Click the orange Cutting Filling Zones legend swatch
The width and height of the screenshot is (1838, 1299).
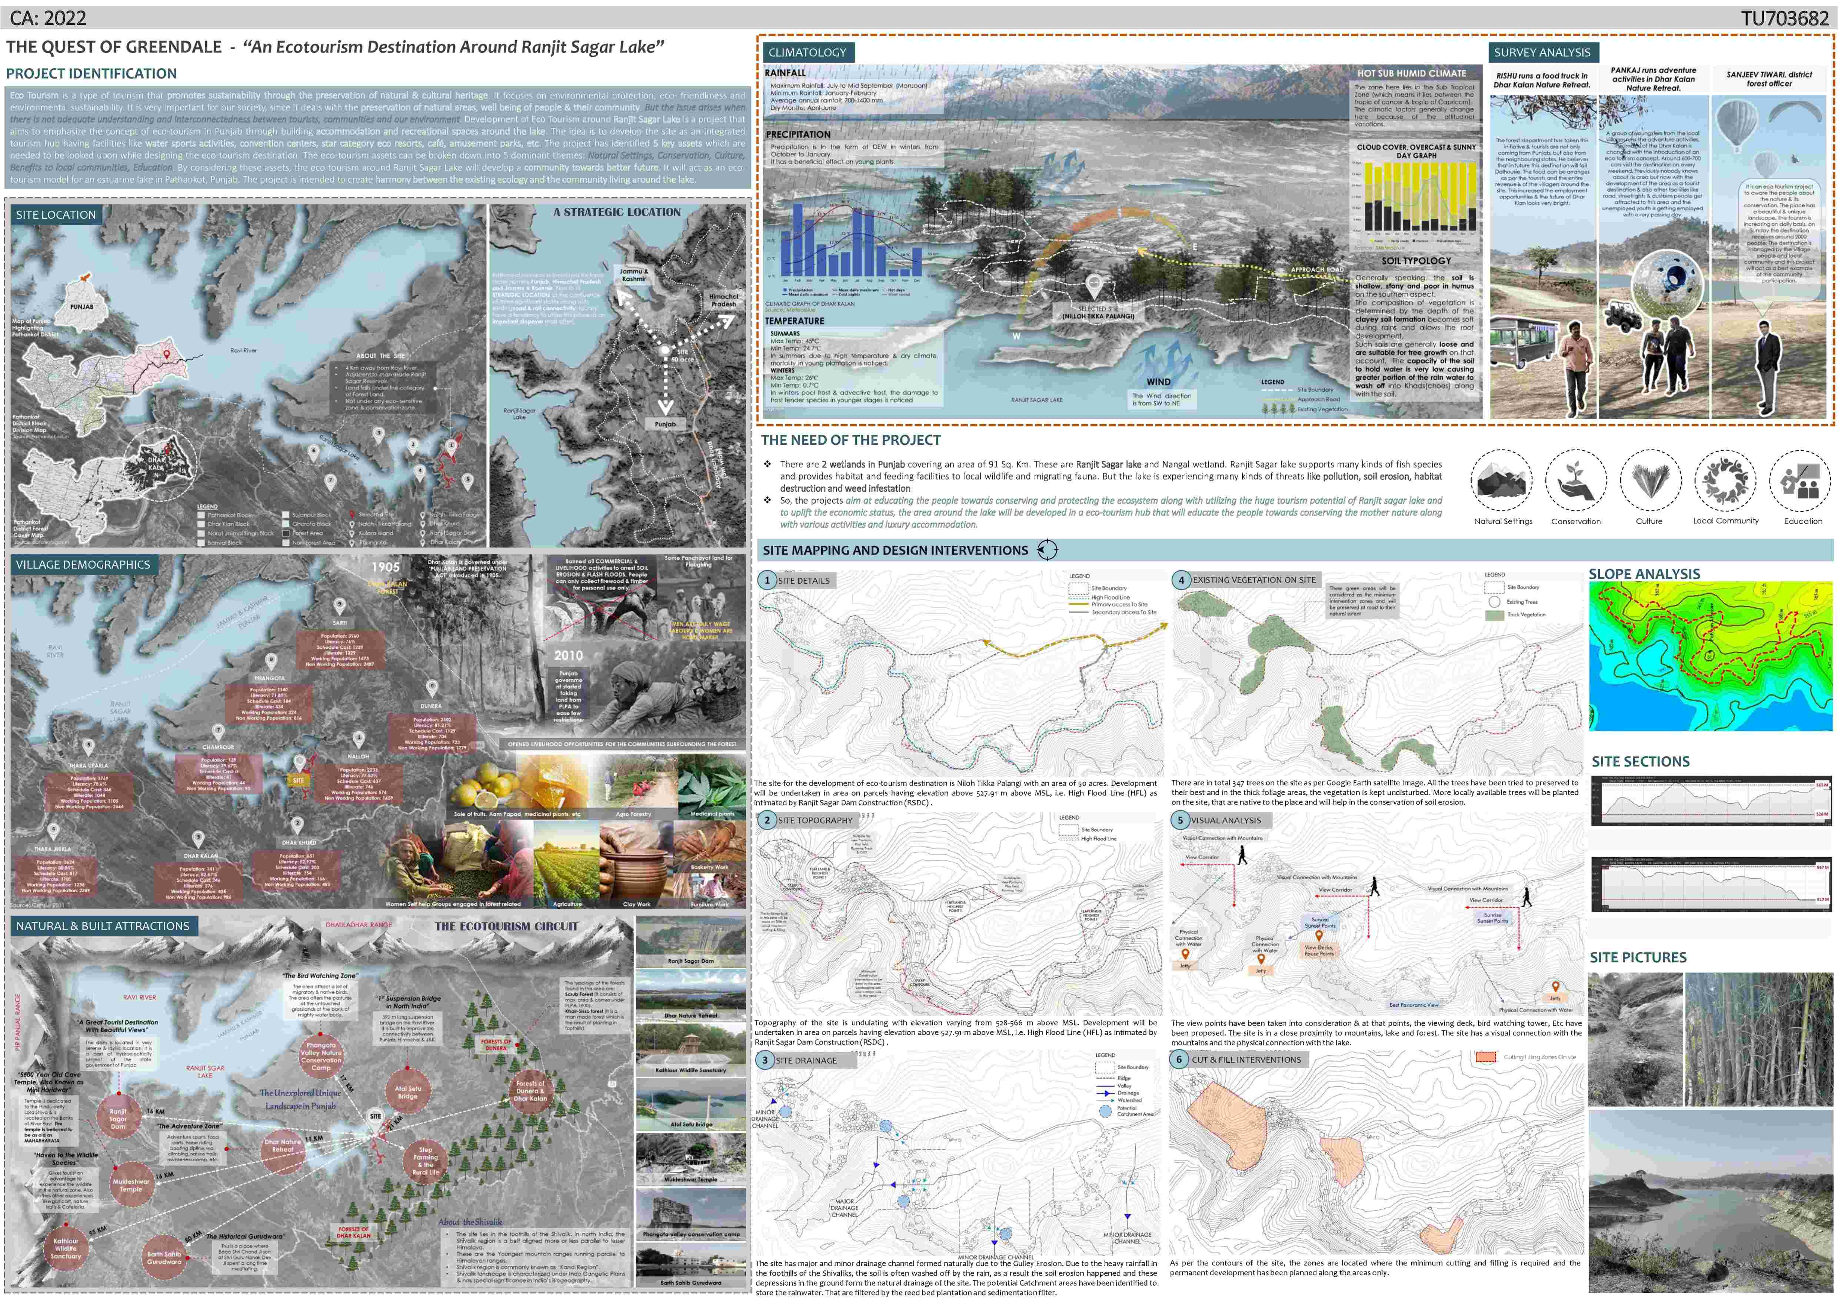pos(1486,1057)
